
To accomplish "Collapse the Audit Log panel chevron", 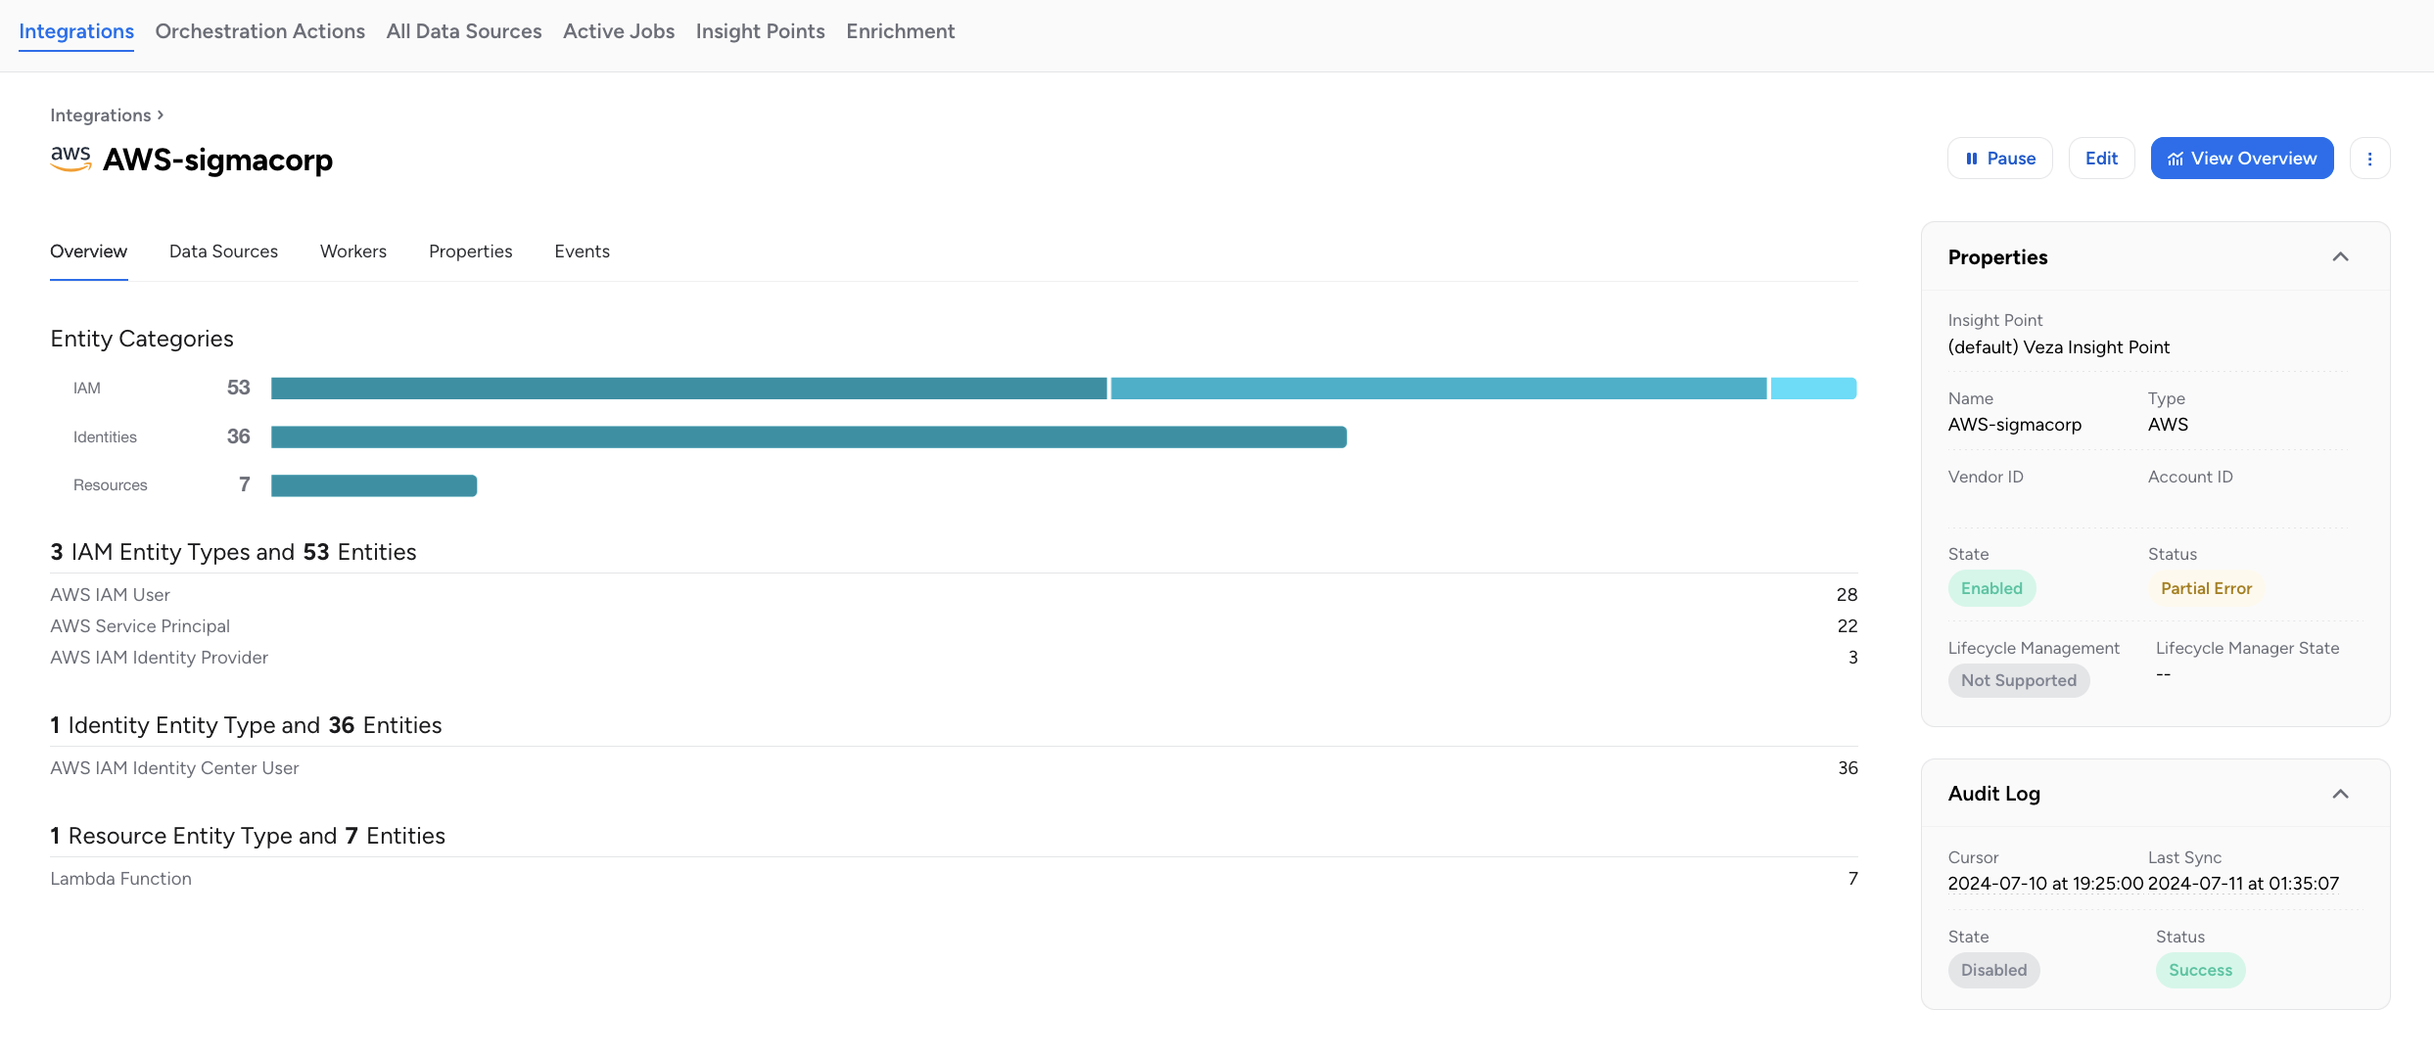I will click(x=2341, y=794).
